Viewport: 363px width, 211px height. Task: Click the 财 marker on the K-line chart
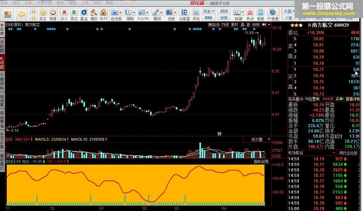[x=220, y=134]
